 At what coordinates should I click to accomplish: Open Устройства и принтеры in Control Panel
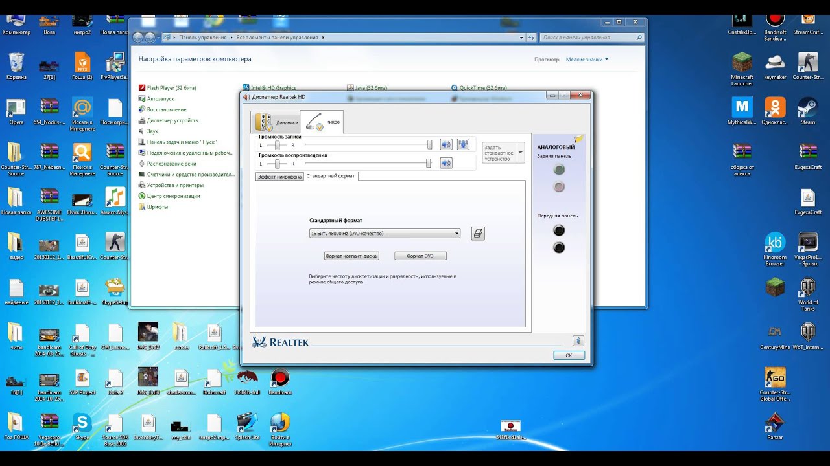pyautogui.click(x=171, y=185)
